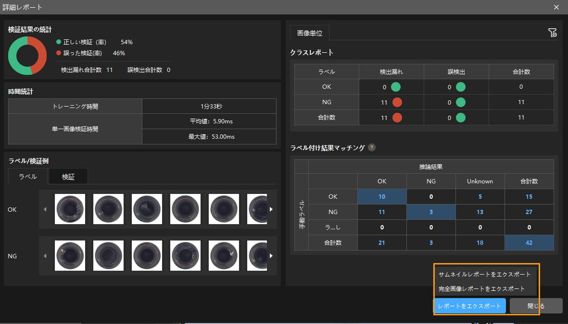568x324 pixels.
Task: Click the green 正しい検証 legend dot
Action: [59, 42]
